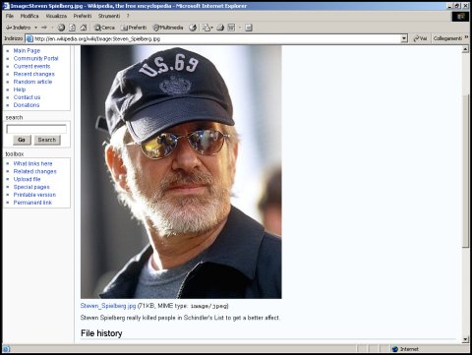This screenshot has height=355, width=472.
Task: Click the Search button in sidebar
Action: (x=47, y=140)
